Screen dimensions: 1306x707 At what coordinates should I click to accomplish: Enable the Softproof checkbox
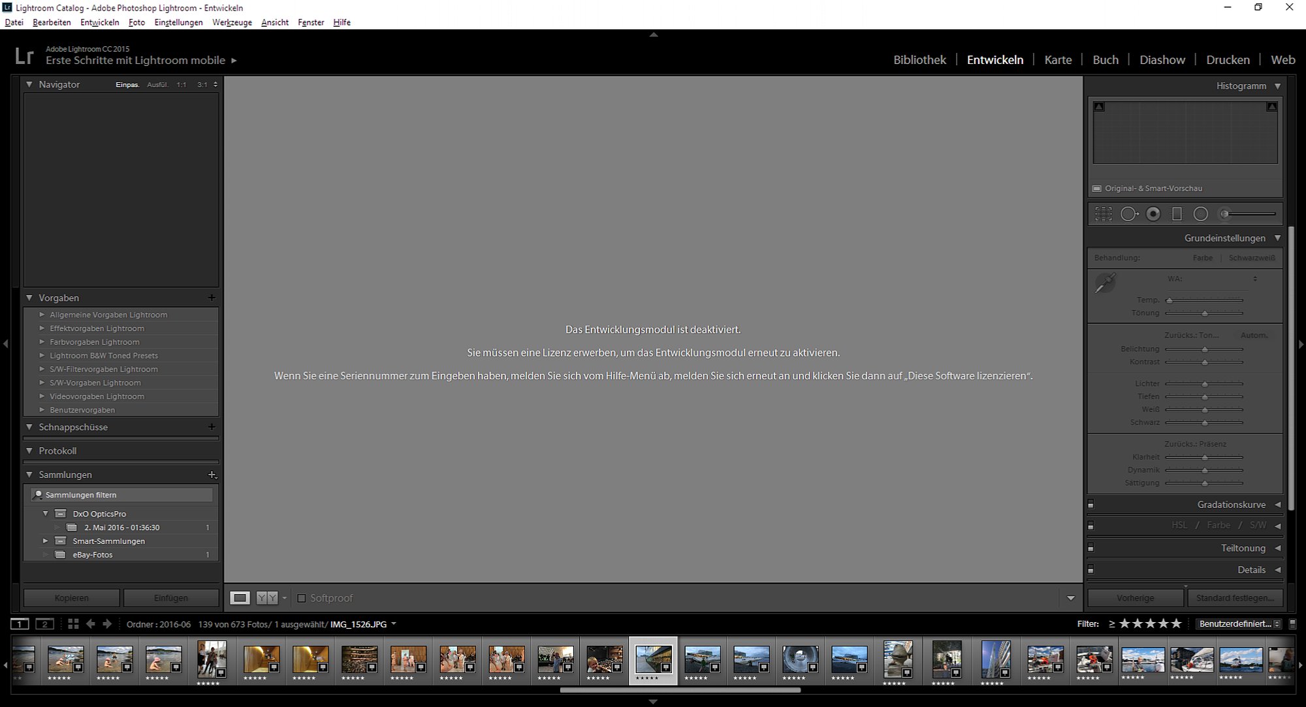pyautogui.click(x=302, y=598)
